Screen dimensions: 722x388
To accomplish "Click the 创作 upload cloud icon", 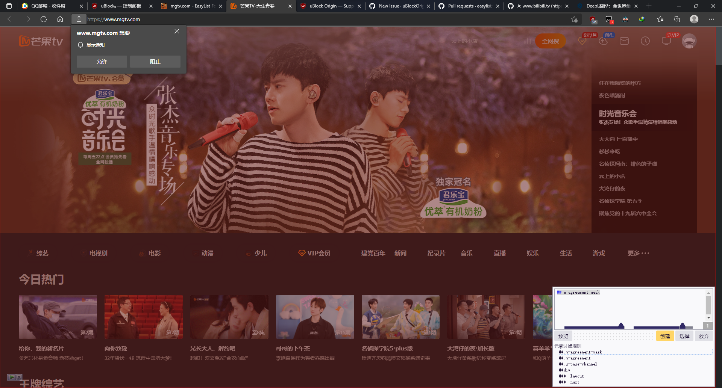I will pyautogui.click(x=604, y=41).
